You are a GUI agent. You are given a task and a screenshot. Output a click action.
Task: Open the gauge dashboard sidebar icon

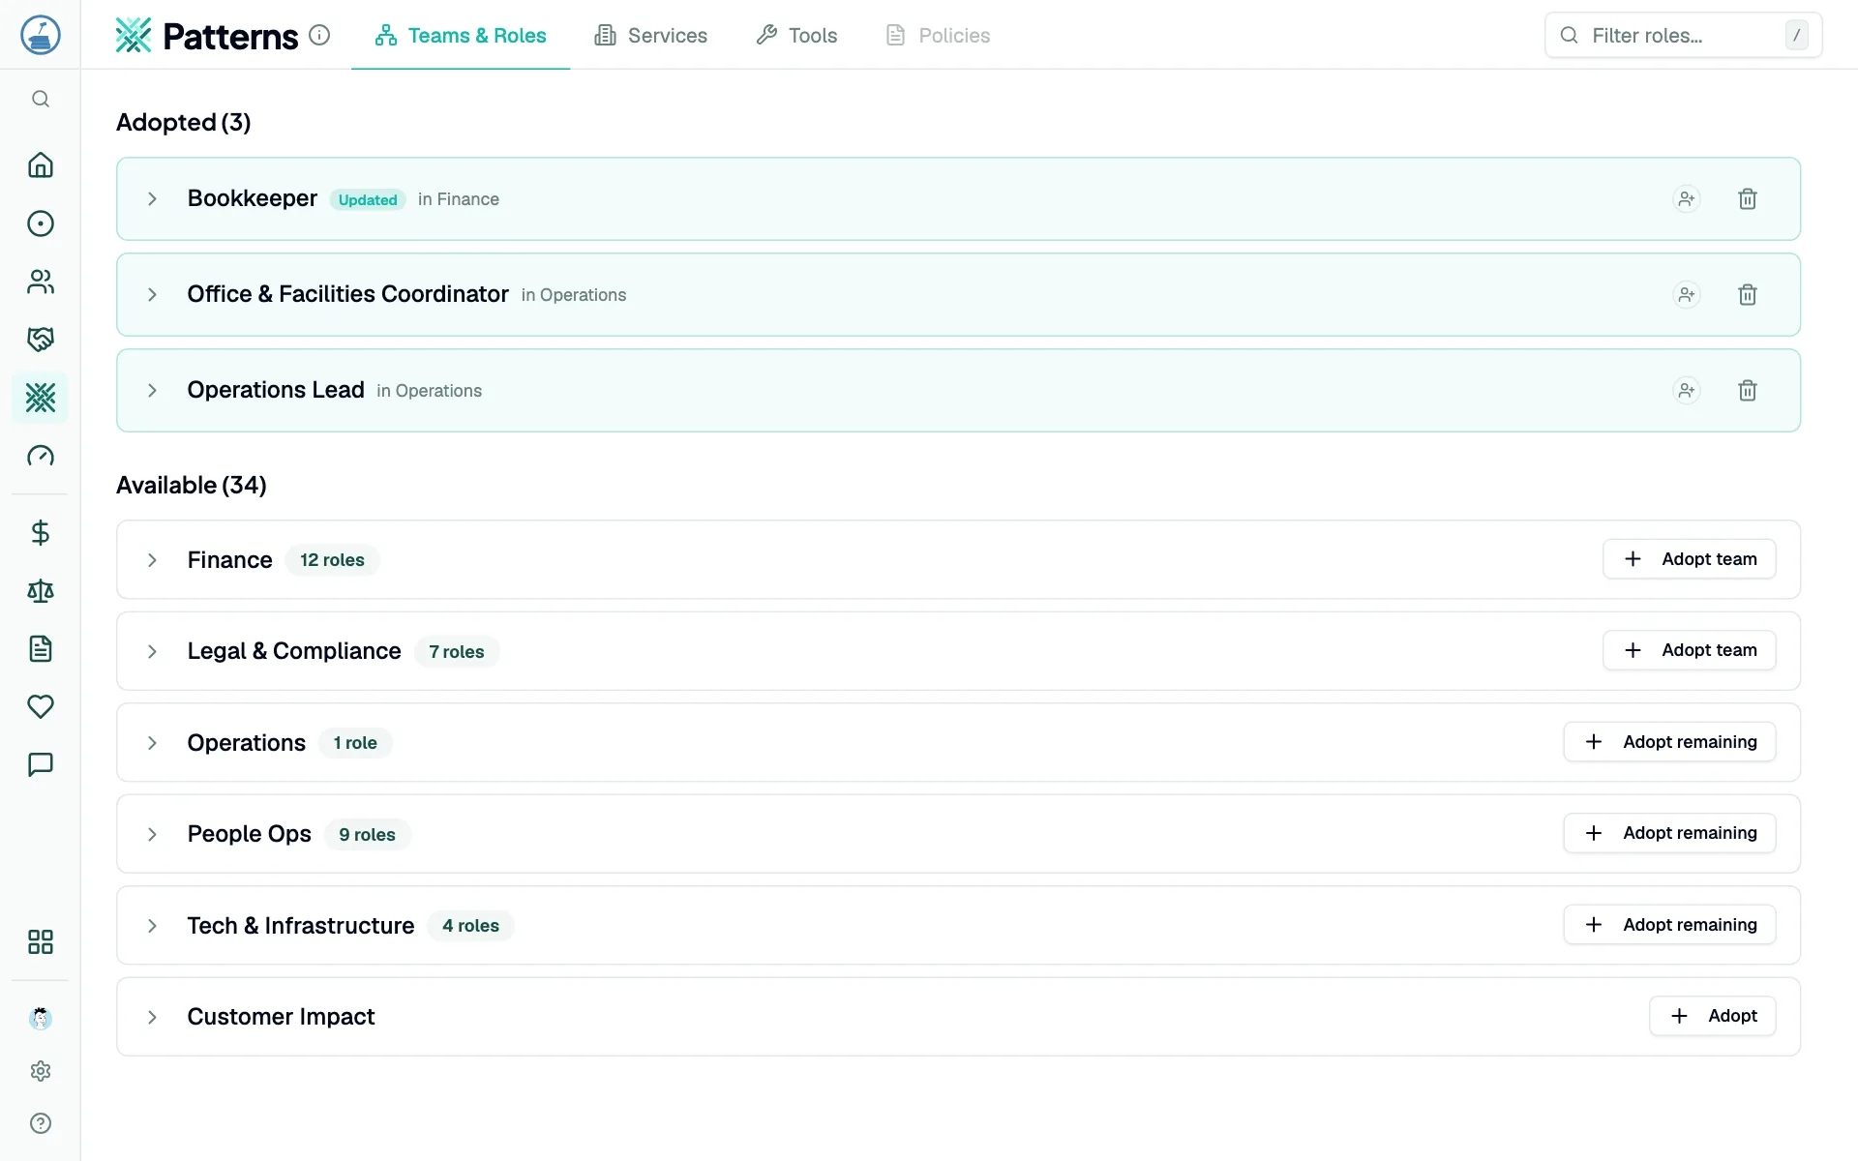[x=41, y=456]
